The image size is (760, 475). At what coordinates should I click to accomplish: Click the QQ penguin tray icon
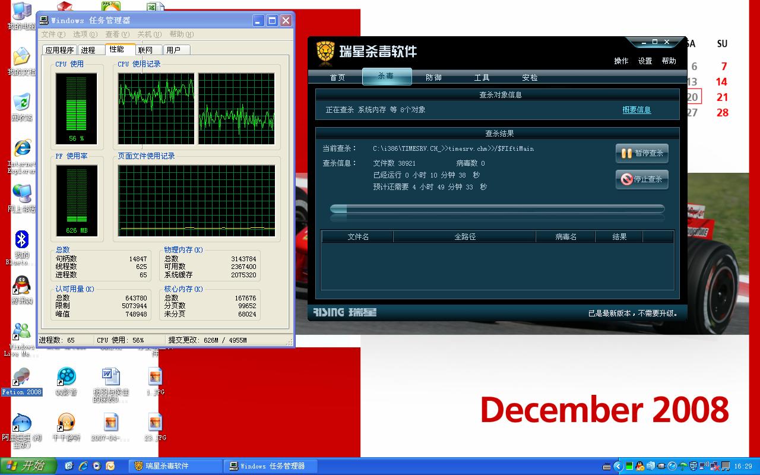tap(639, 466)
